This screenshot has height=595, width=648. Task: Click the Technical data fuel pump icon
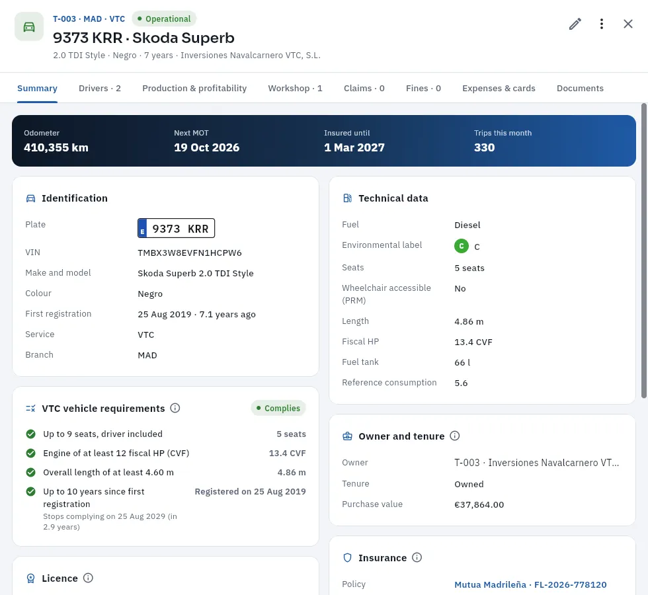pyautogui.click(x=347, y=198)
